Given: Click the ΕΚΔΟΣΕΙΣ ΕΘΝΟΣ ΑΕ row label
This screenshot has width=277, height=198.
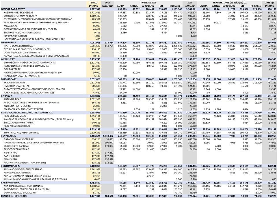Looking at the screenshot, I should click(14, 83).
